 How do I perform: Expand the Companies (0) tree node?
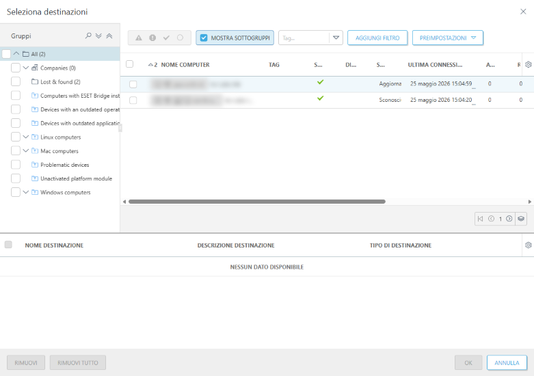(x=26, y=68)
